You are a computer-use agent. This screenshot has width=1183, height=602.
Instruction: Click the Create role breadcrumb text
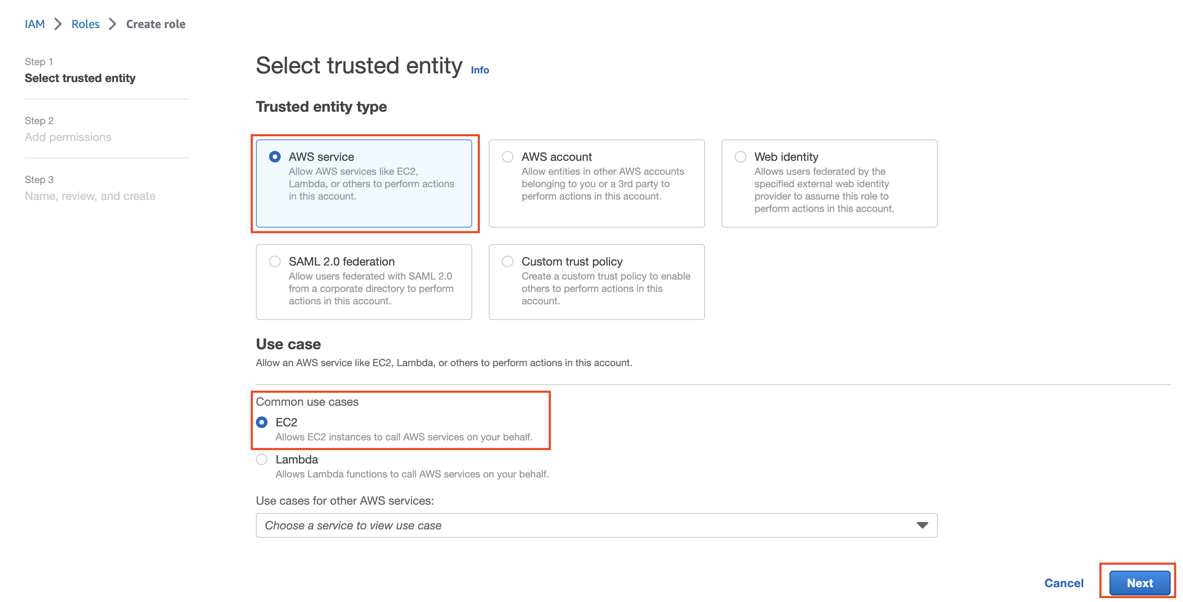[x=156, y=24]
